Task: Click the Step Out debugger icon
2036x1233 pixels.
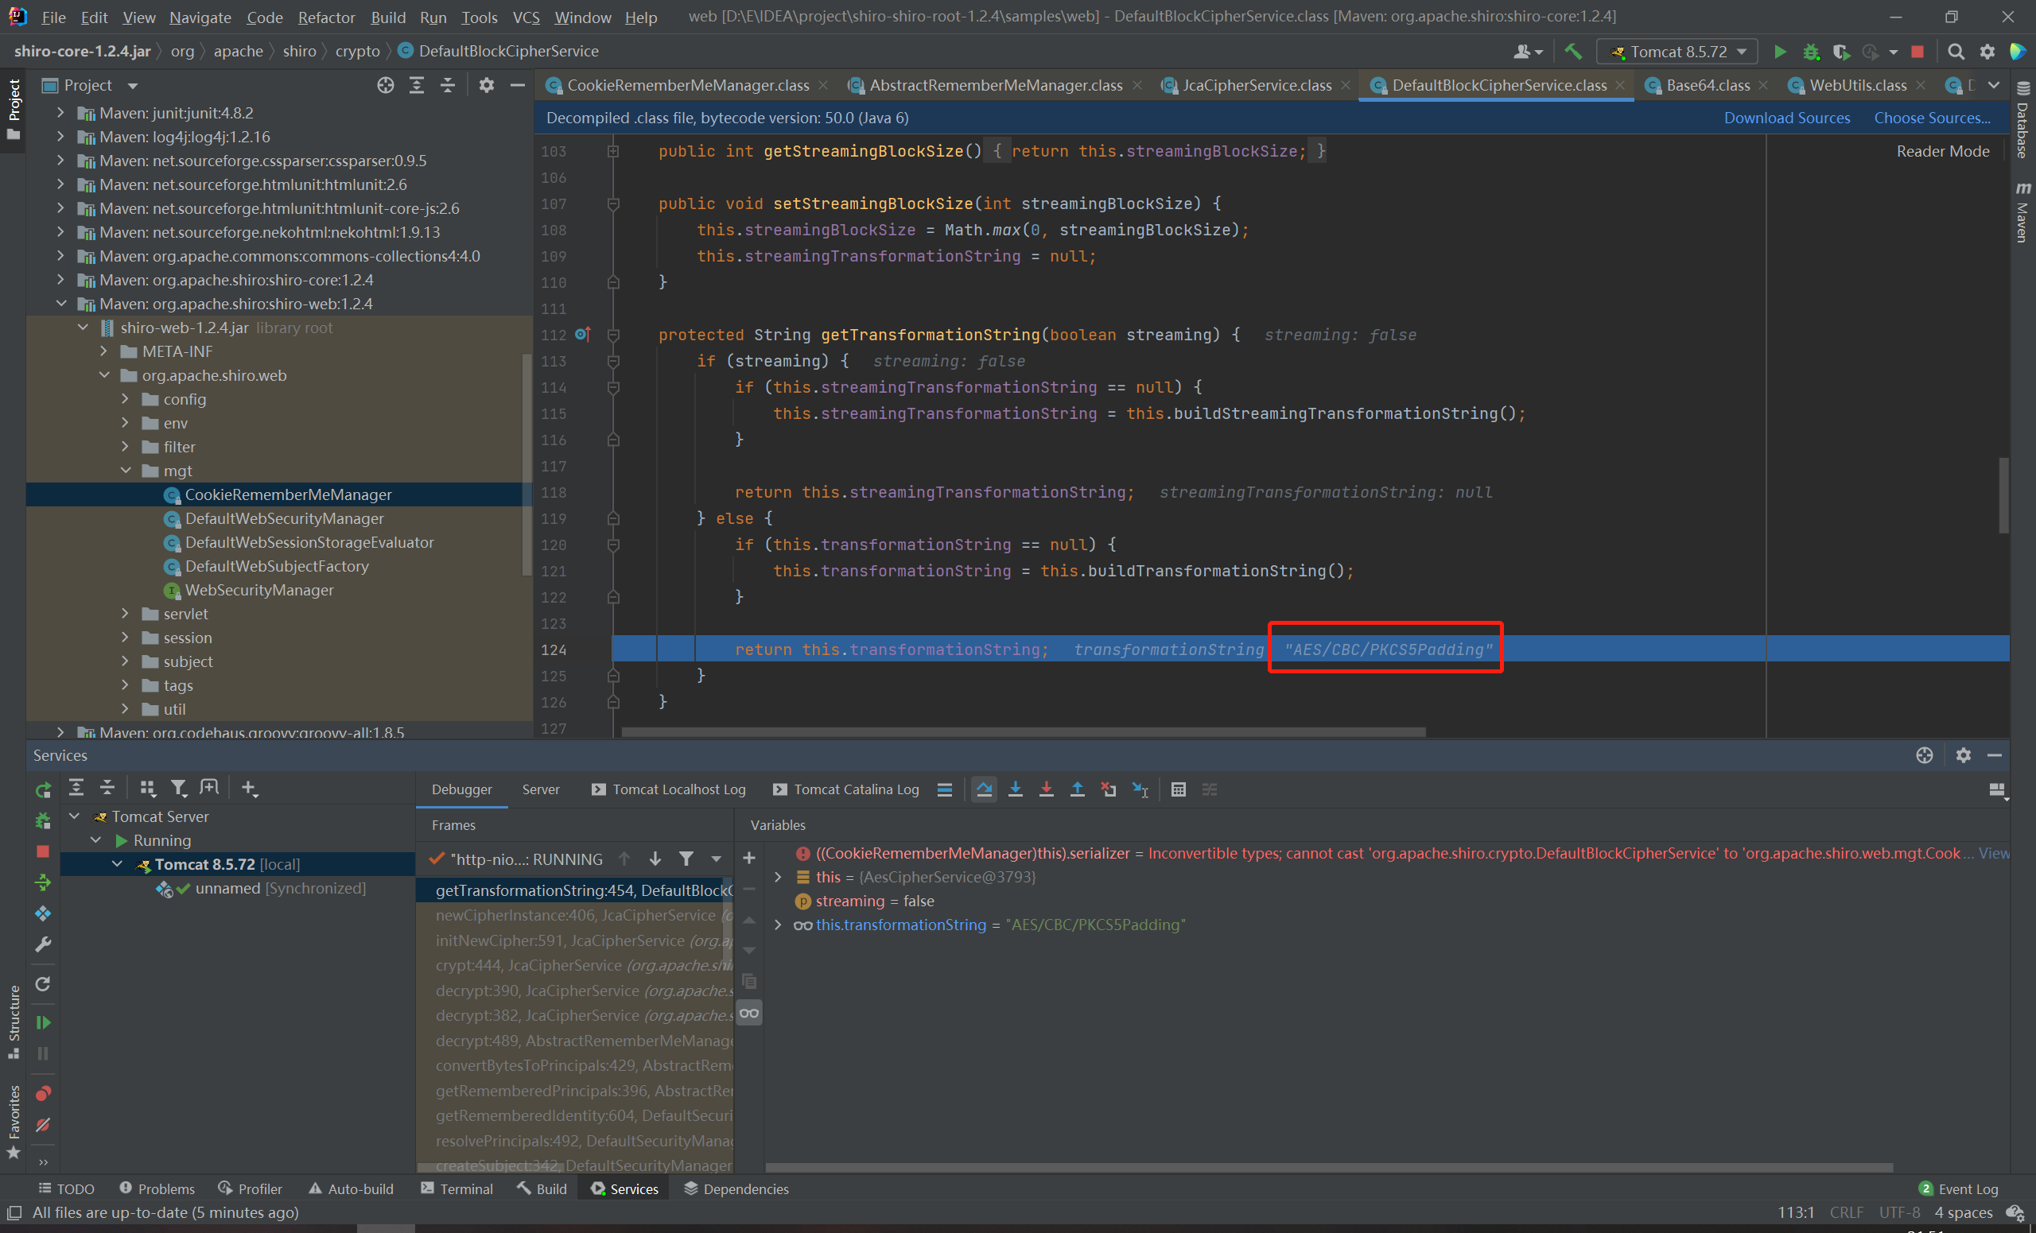Action: pyautogui.click(x=1078, y=789)
